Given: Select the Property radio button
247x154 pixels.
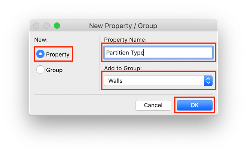Looking at the screenshot, I should click(40, 54).
